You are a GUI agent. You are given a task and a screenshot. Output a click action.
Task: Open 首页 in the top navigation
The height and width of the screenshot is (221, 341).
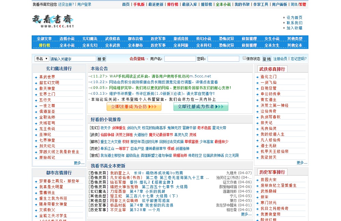[x=126, y=4]
